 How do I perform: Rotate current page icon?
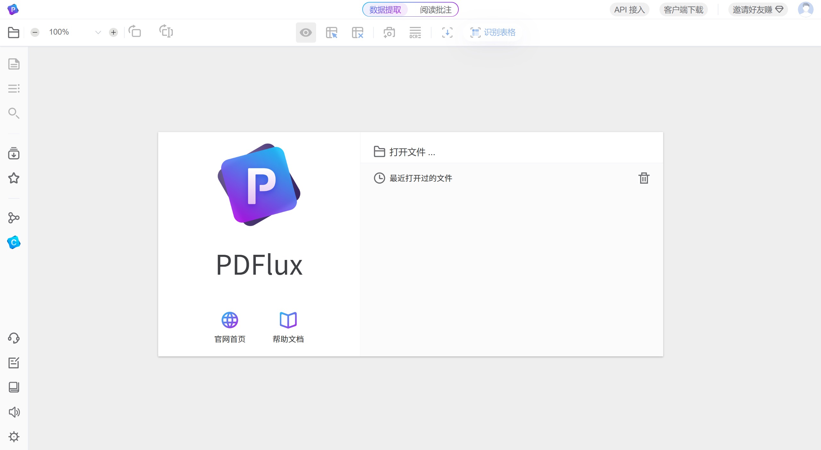click(135, 32)
